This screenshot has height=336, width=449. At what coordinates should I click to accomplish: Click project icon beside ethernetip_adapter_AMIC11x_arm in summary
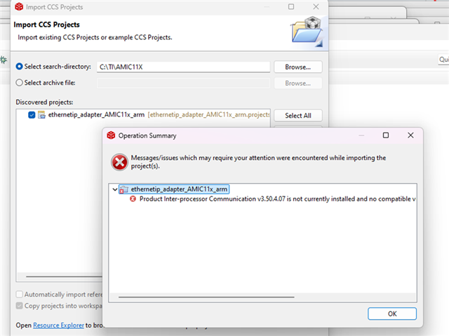point(124,189)
